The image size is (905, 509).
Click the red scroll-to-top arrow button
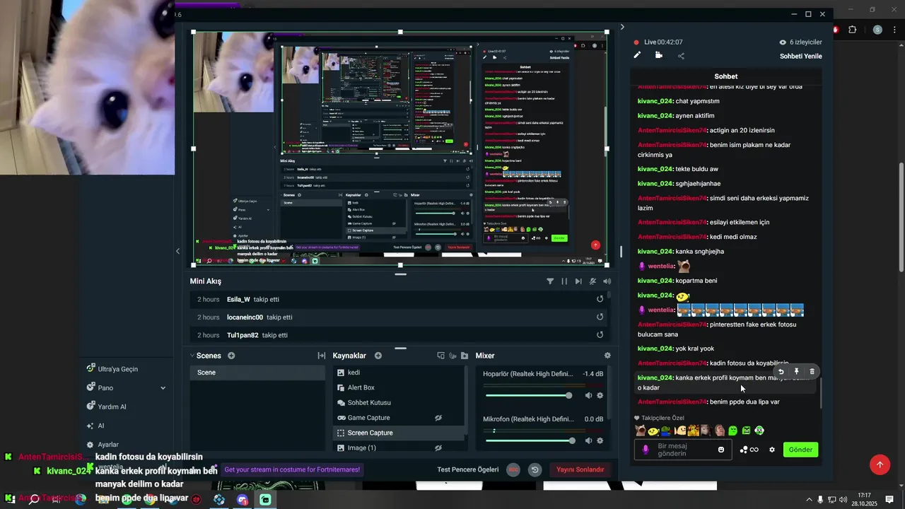point(880,464)
